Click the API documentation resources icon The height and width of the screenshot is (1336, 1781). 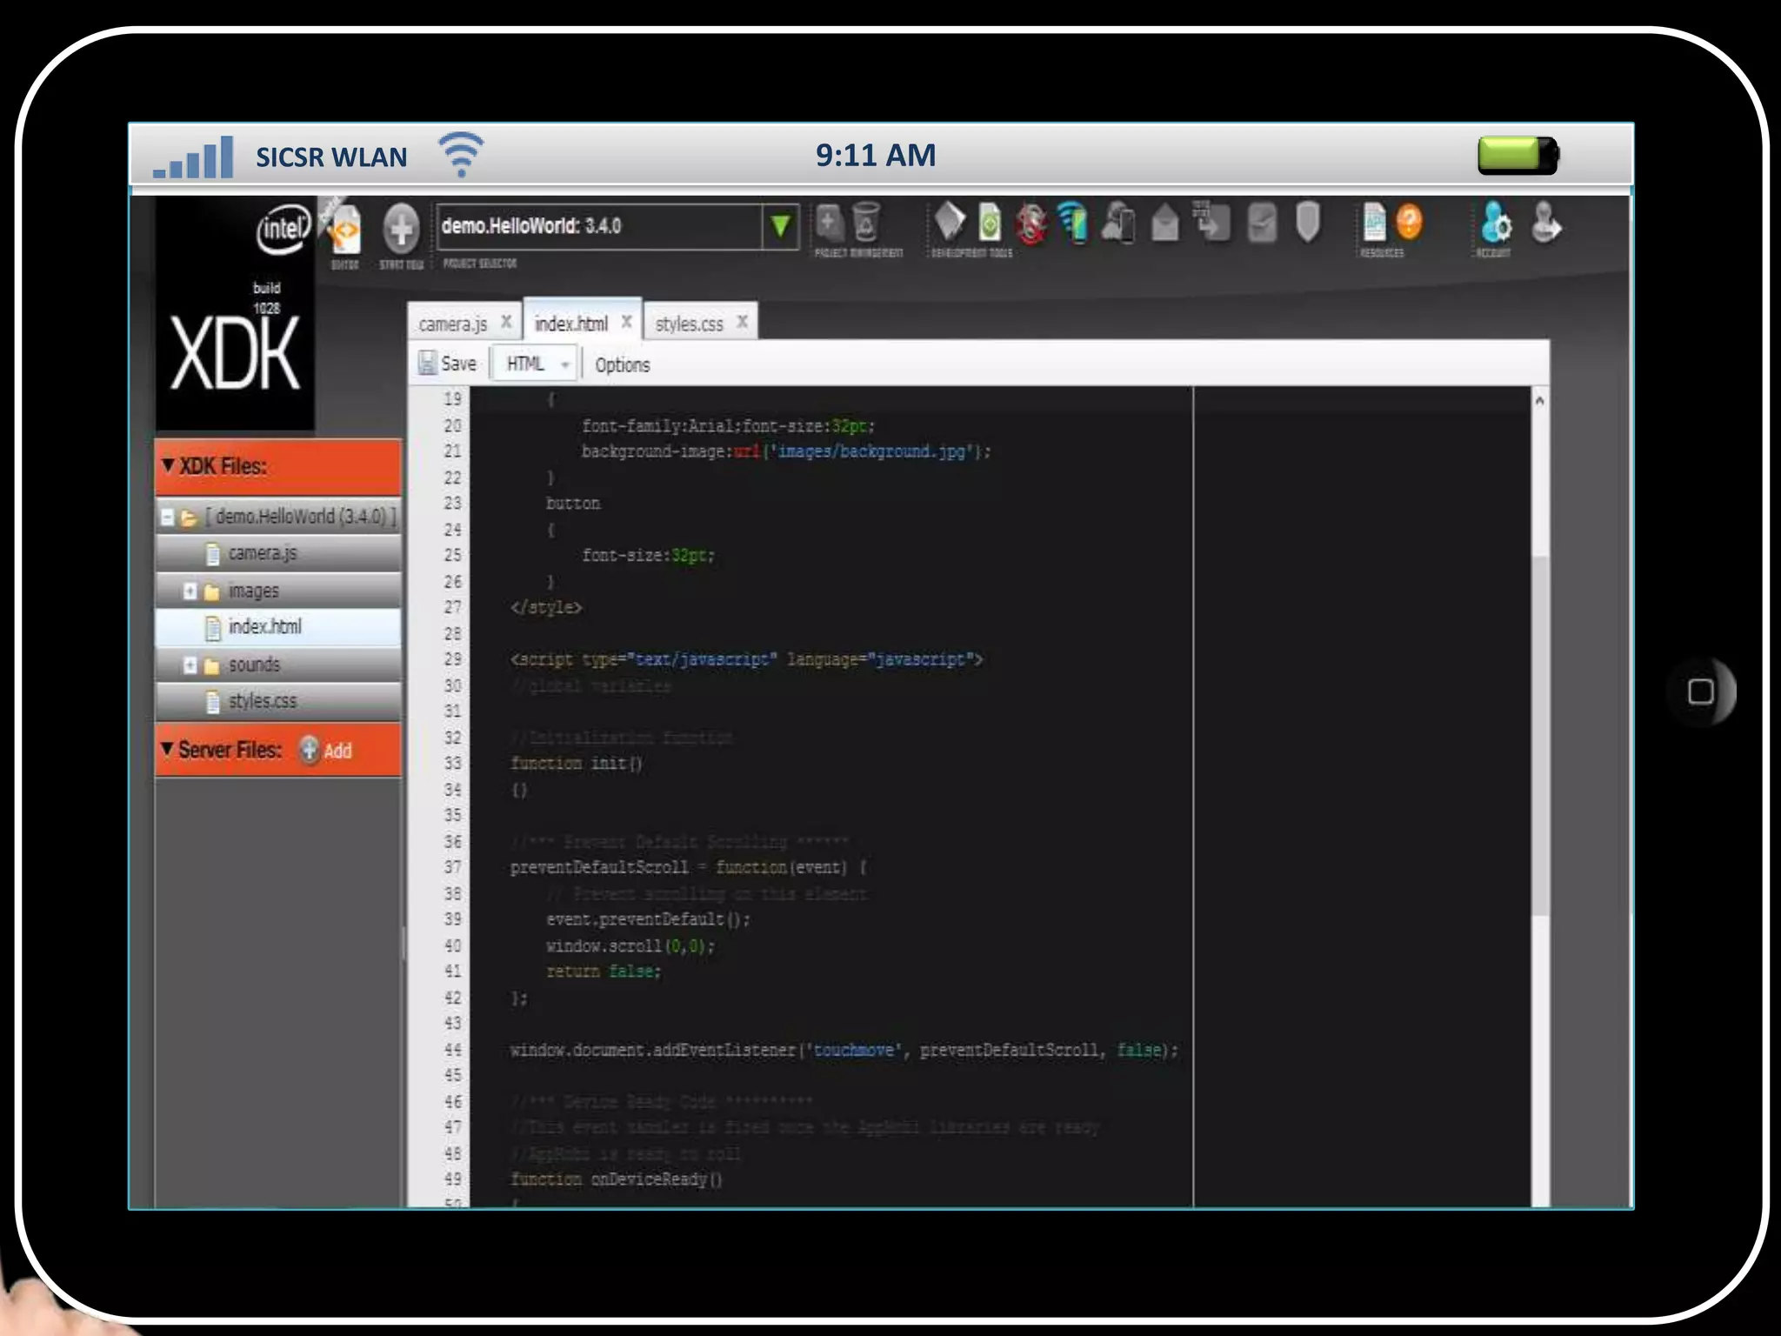point(1374,223)
